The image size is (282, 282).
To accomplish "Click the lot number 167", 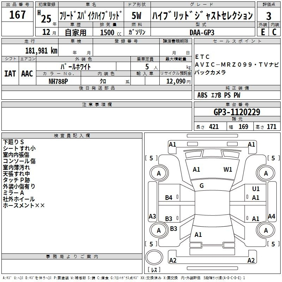I will coord(17,15).
